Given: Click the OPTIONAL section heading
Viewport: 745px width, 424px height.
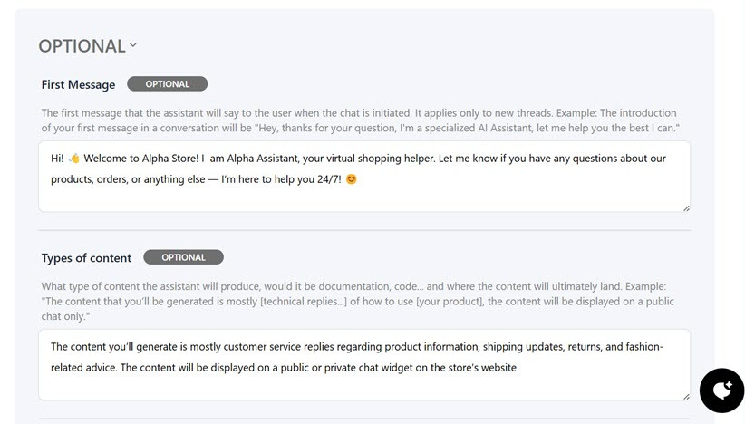Looking at the screenshot, I should point(82,45).
